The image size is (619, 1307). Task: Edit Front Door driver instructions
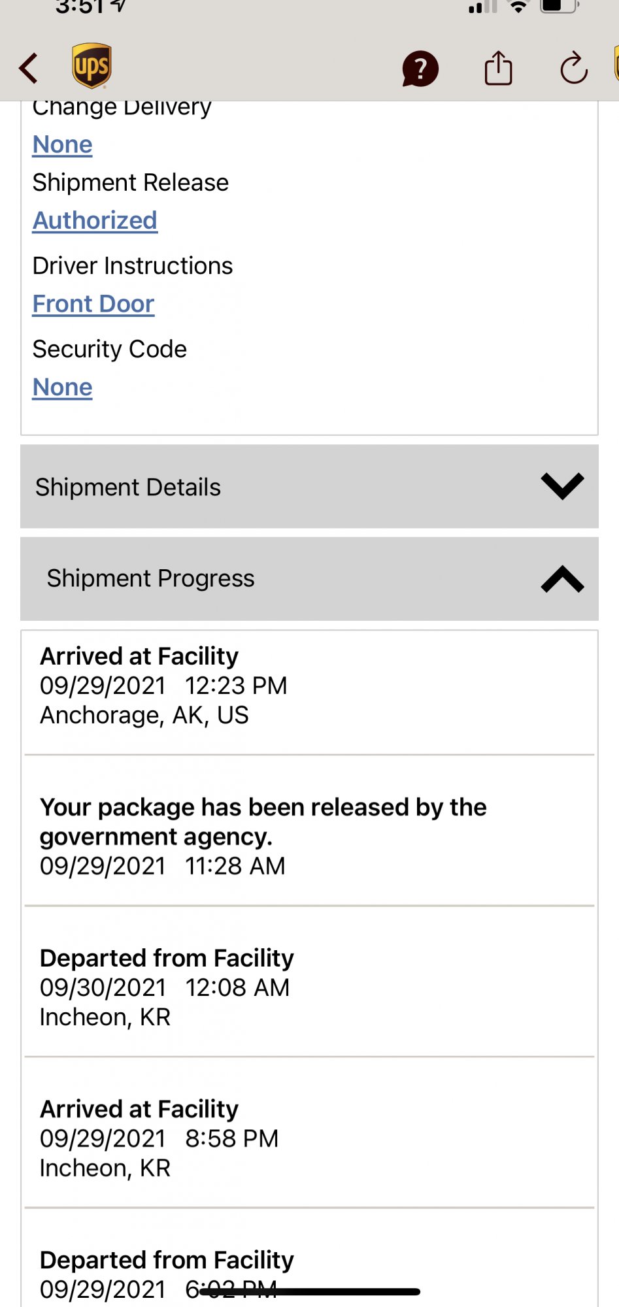coord(93,304)
